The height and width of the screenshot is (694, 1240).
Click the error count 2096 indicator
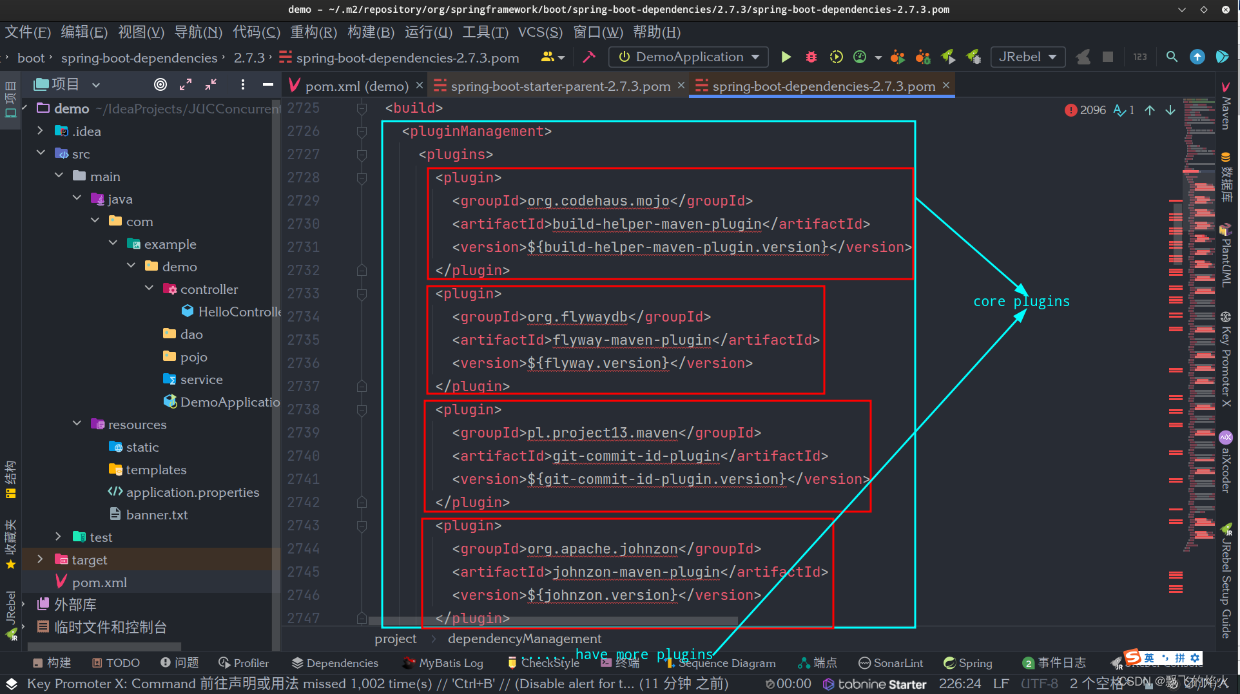[1085, 110]
